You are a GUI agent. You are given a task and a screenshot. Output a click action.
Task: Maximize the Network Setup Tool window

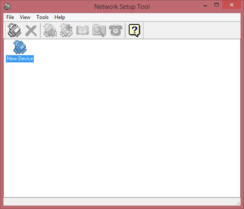[x=217, y=5]
